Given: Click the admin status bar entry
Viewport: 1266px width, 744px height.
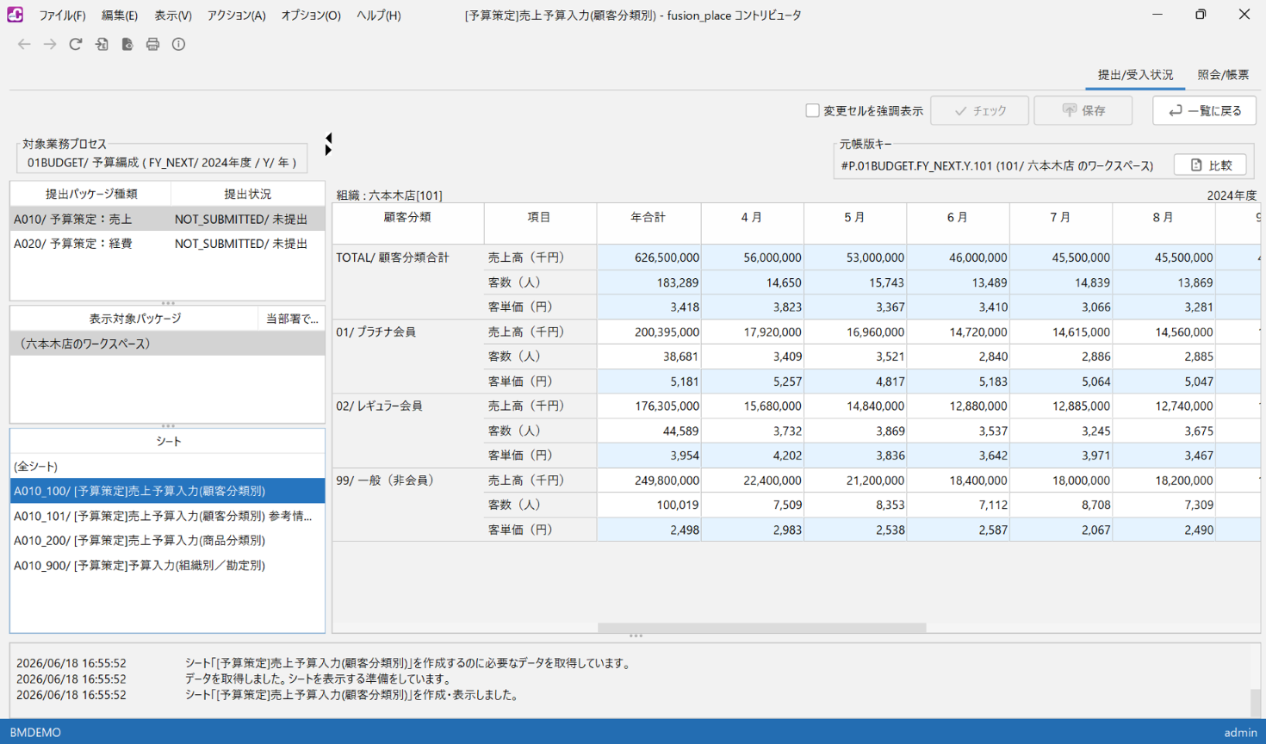Looking at the screenshot, I should (1240, 733).
